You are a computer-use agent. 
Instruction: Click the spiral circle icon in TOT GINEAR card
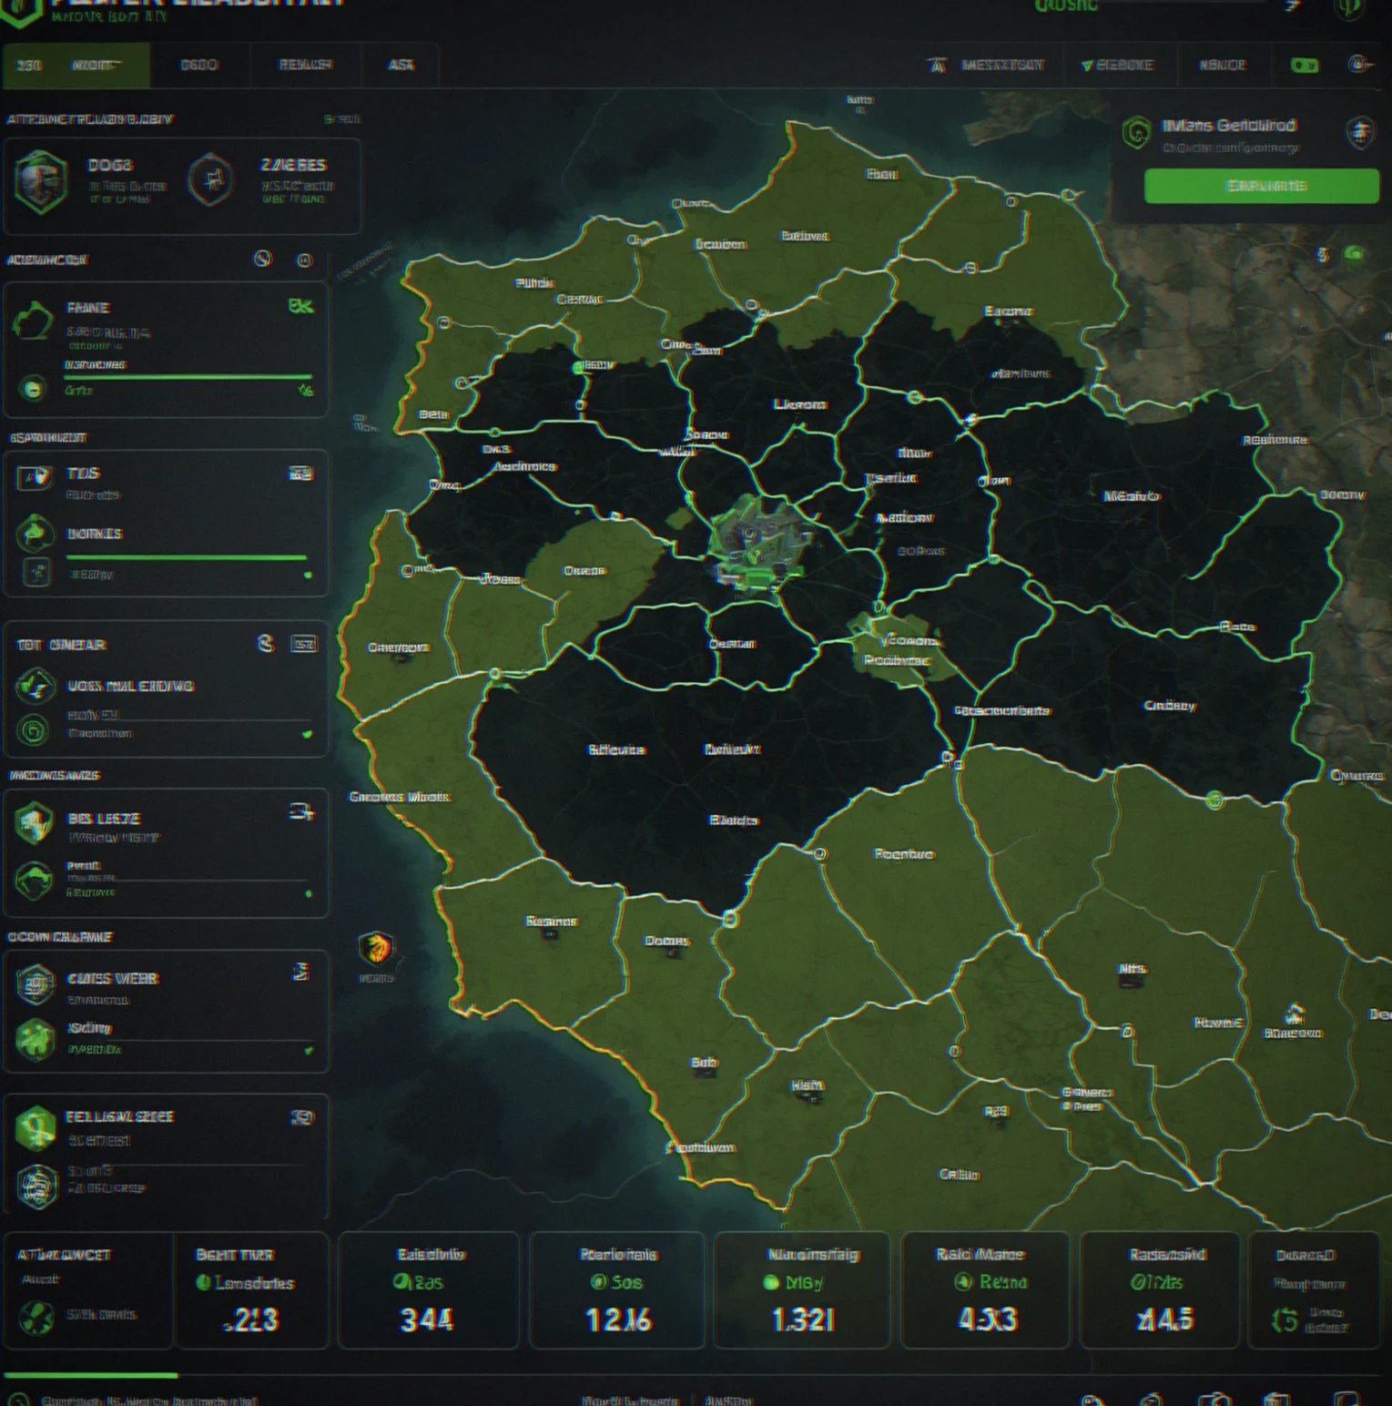pyautogui.click(x=34, y=729)
